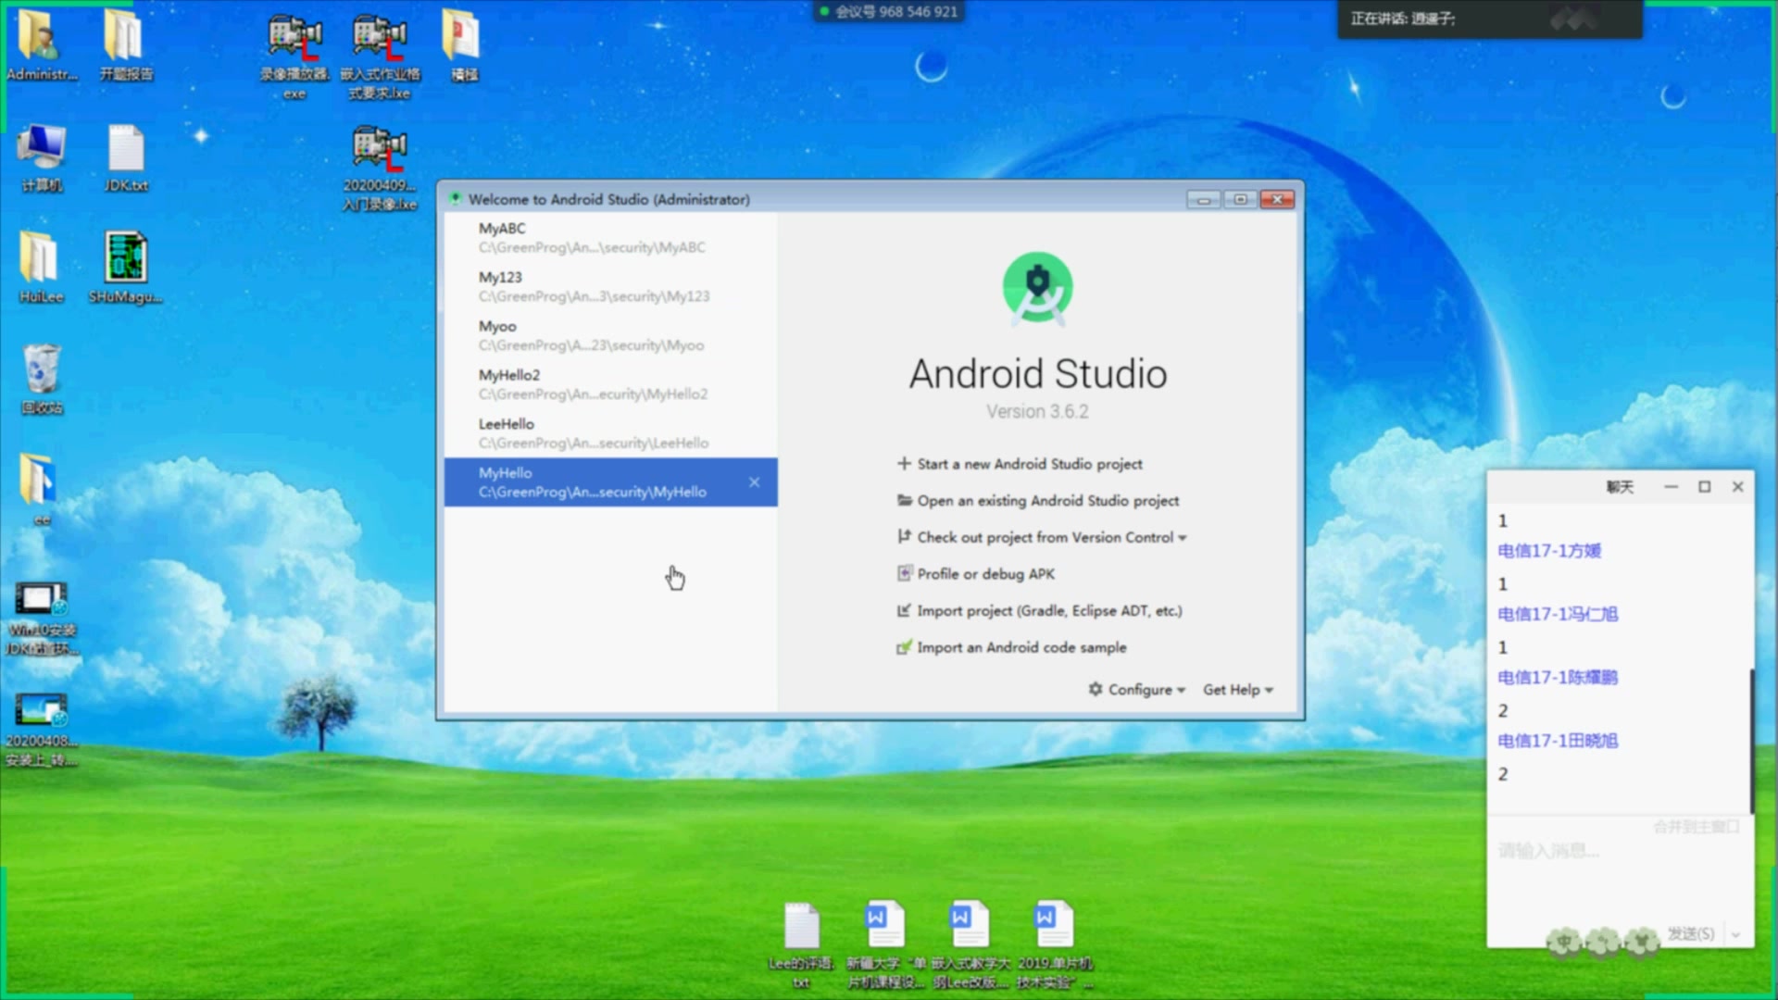The image size is (1778, 1000).
Task: Open an existing Android Studio project
Action: [1038, 500]
